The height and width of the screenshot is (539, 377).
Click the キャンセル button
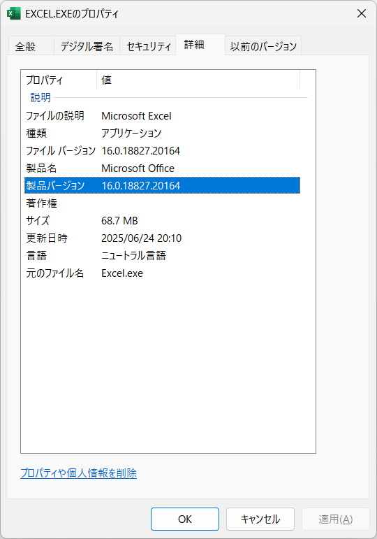260,519
